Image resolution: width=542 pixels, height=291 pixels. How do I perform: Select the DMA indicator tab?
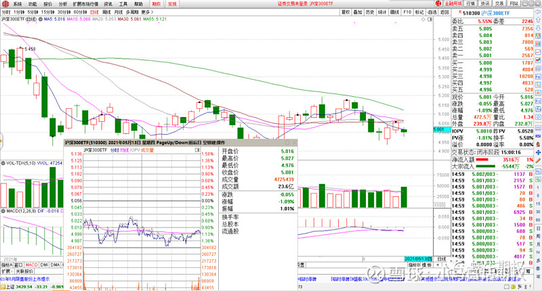pos(56,265)
